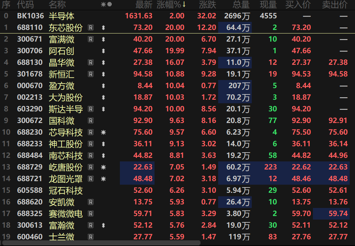Click the R badge beside 南芯科技
Viewport: 355px width, 246px height.
91,155
